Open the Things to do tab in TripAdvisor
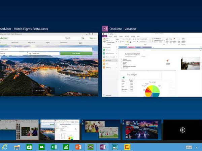The width and height of the screenshot is (202, 151). [x=31, y=43]
